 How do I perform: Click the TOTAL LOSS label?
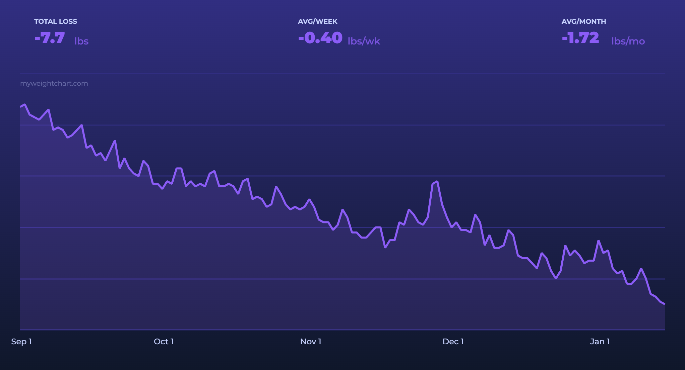(56, 21)
